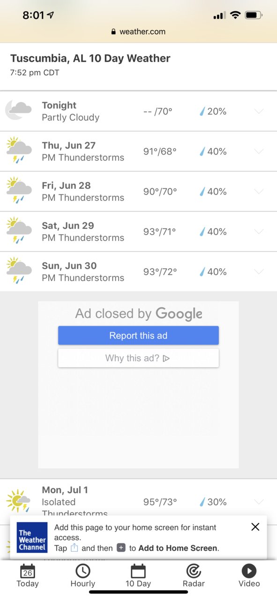Expand the Sat, Jun 29 forecast chevron

pyautogui.click(x=259, y=232)
